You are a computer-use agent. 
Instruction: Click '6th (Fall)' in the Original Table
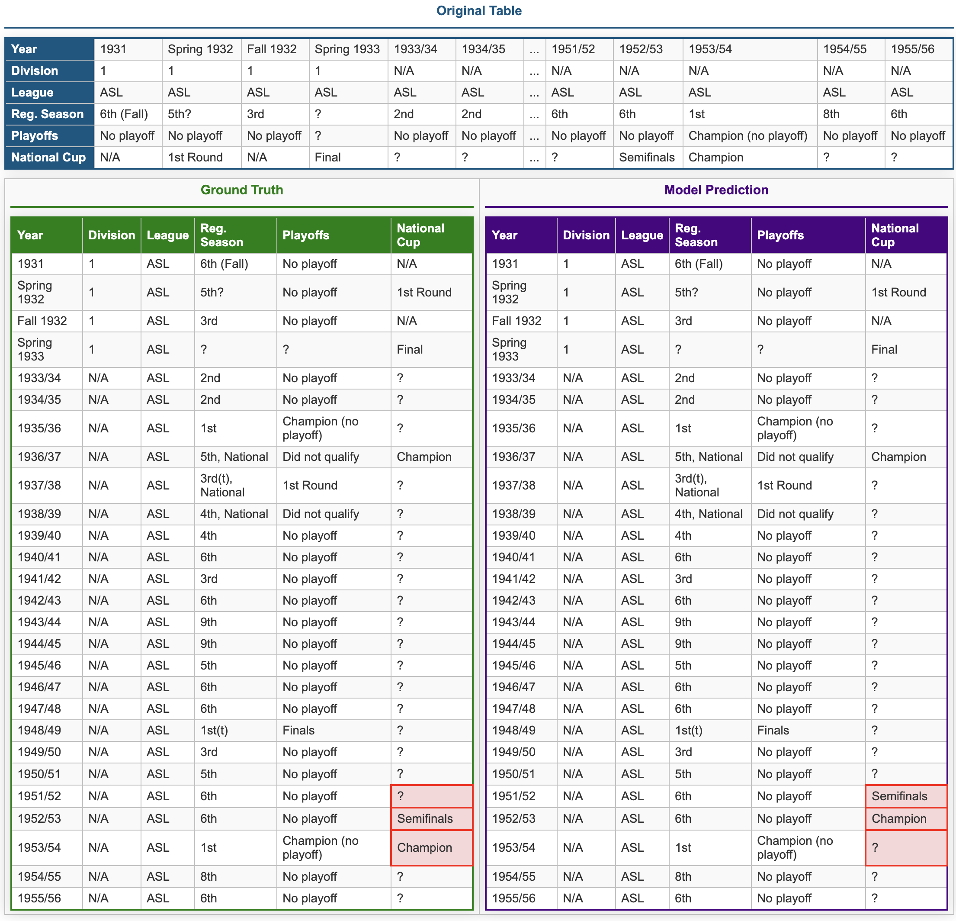click(124, 114)
